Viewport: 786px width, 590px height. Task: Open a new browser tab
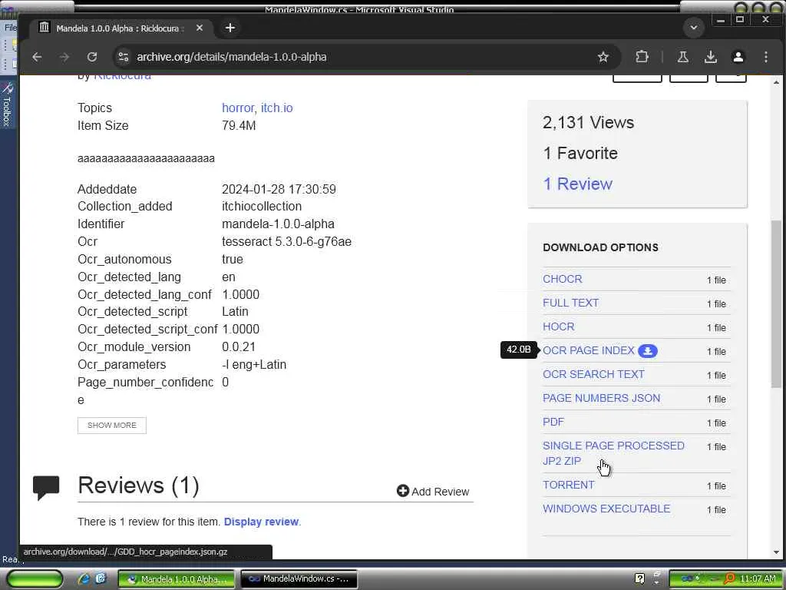coord(230,28)
